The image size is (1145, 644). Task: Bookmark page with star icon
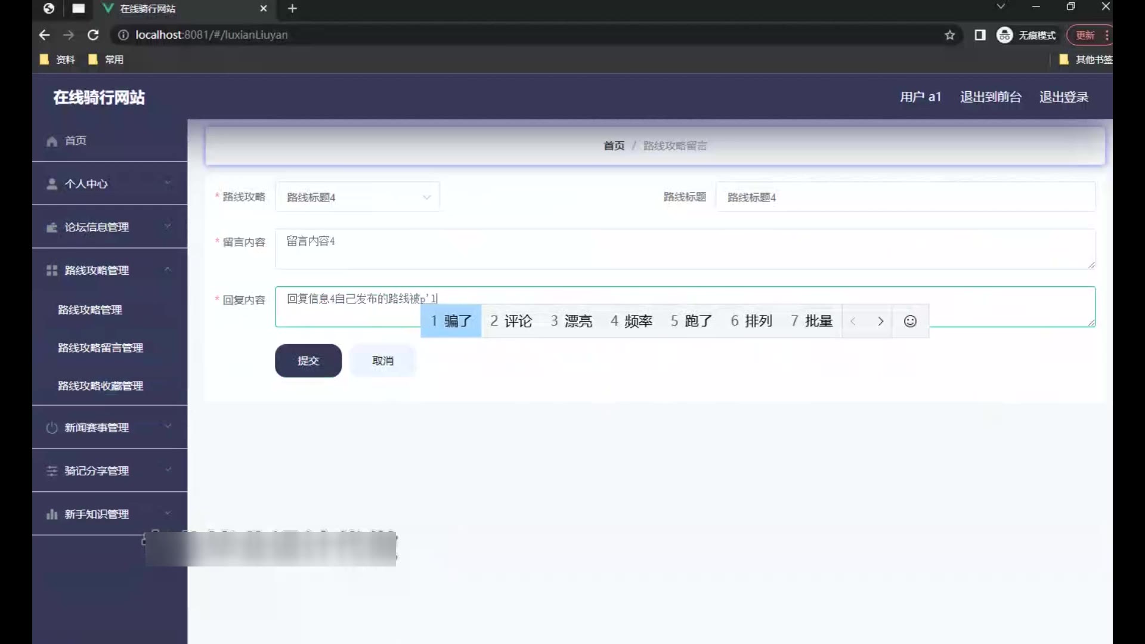(x=949, y=35)
